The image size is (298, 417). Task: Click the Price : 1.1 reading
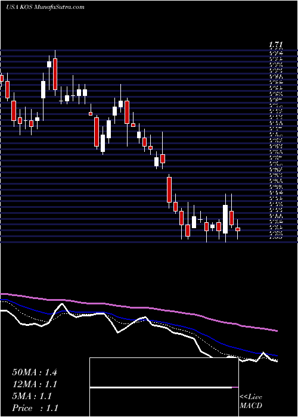click(35, 408)
